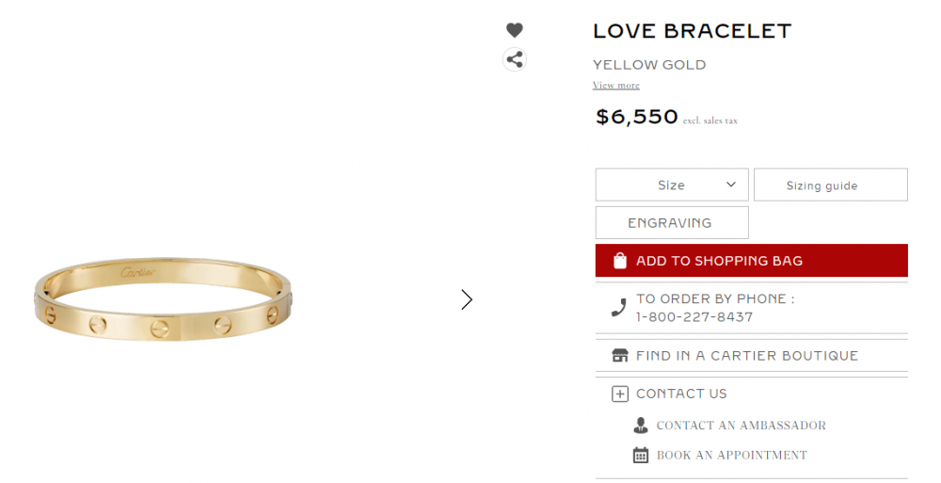Select Contact an Ambassador option
Screen dimensions: 941x483
click(x=741, y=426)
